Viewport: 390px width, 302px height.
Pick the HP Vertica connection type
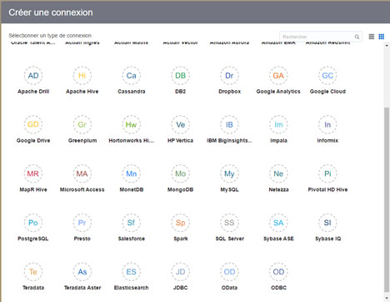point(181,124)
